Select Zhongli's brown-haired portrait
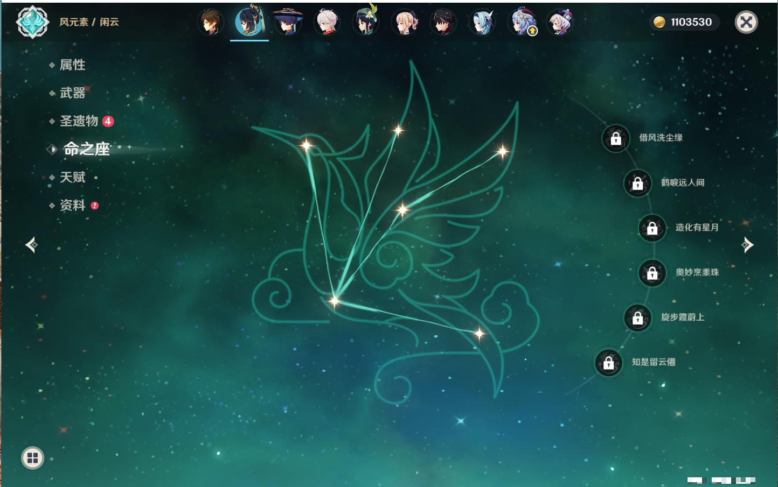The image size is (778, 487). click(211, 23)
